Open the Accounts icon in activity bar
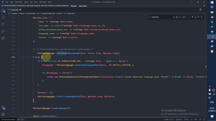Viewport: 216px width, 121px height. (3, 108)
